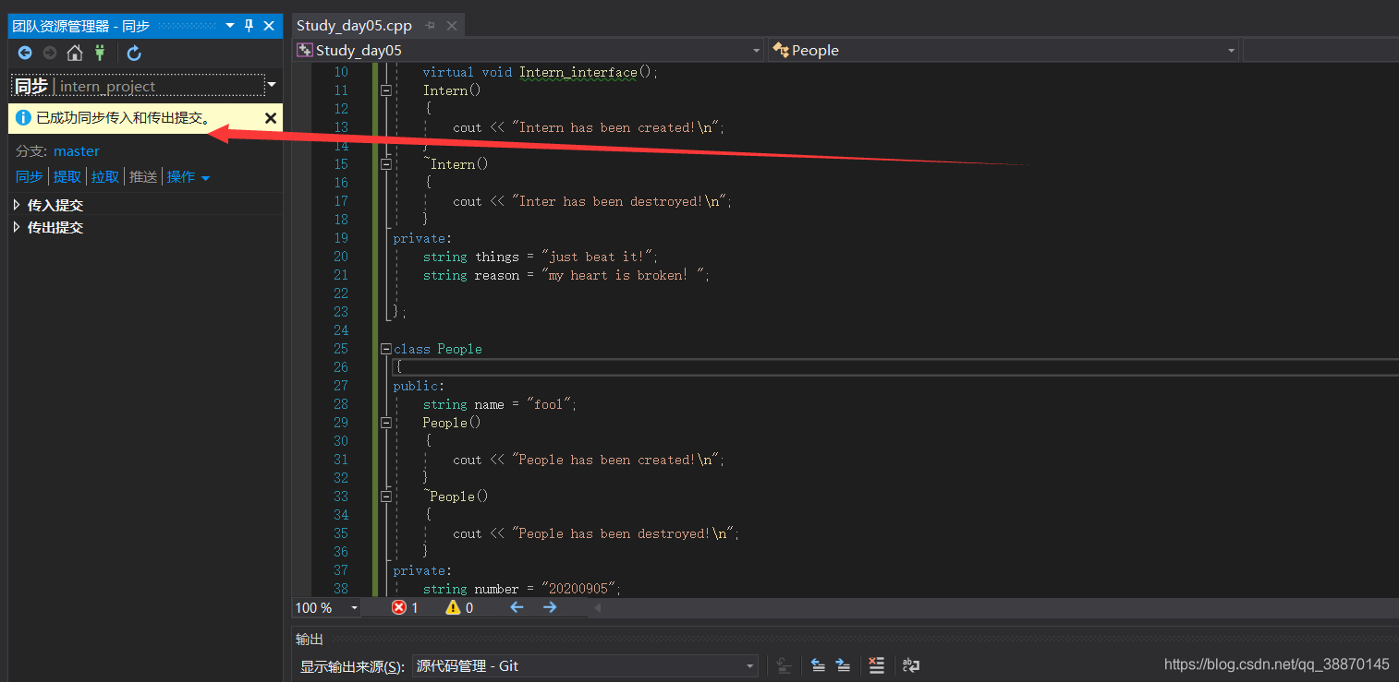Click the "Intern has been created!" string
The width and height of the screenshot is (1399, 682).
coord(615,127)
